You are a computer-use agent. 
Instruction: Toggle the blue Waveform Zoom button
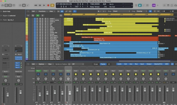pyautogui.click(x=150, y=11)
